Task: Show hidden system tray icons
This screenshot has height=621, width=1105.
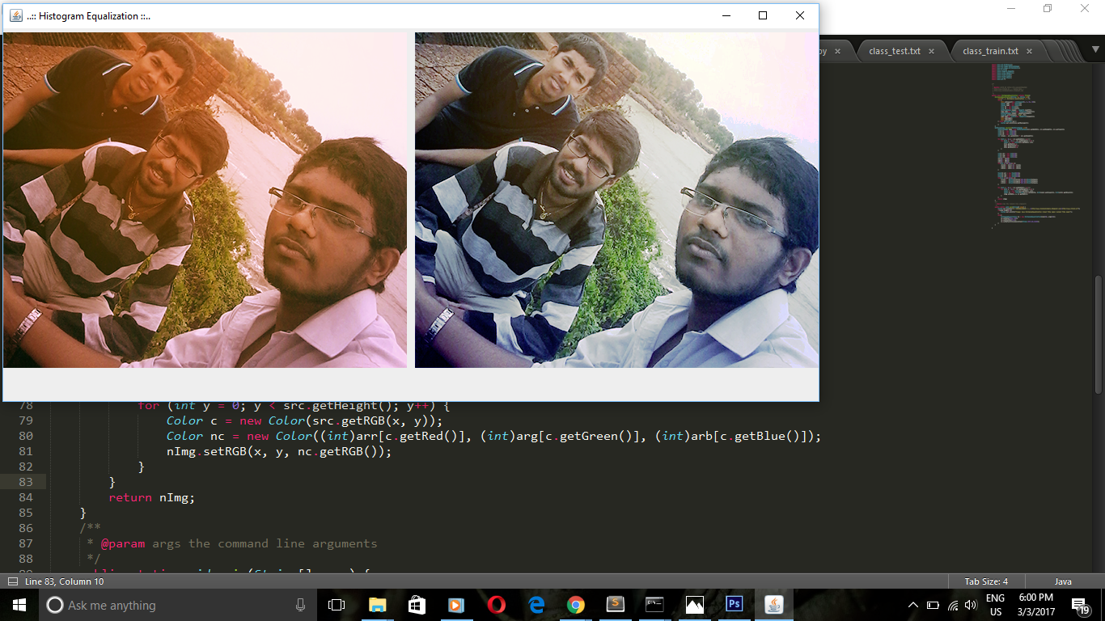Action: [x=913, y=605]
